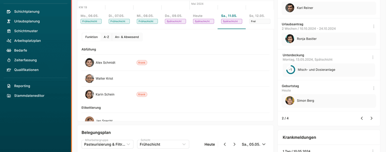Click Karl Reiner's avatar
This screenshot has height=152, width=386.
[290, 8]
